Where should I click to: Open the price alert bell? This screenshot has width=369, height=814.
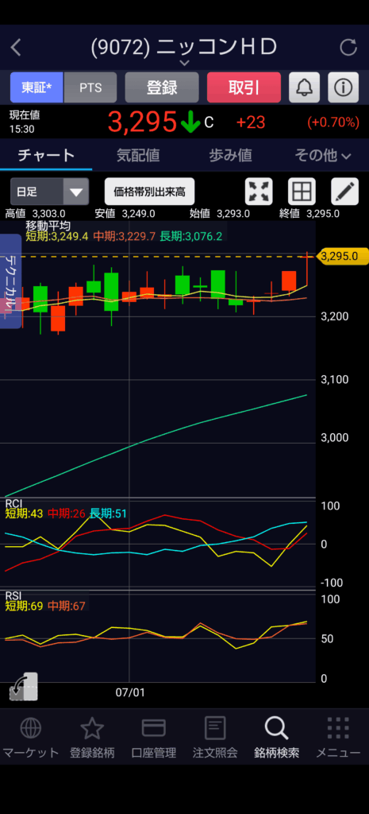pyautogui.click(x=304, y=87)
